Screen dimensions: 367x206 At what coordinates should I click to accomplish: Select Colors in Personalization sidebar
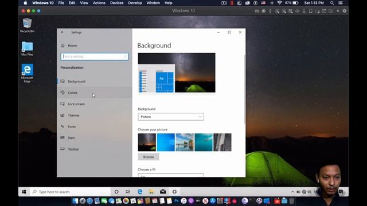[x=94, y=93]
